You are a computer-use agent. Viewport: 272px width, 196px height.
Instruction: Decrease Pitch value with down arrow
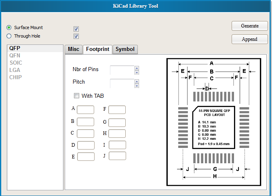coord(137,86)
